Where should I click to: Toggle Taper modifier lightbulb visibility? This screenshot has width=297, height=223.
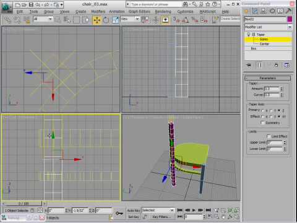(249, 35)
